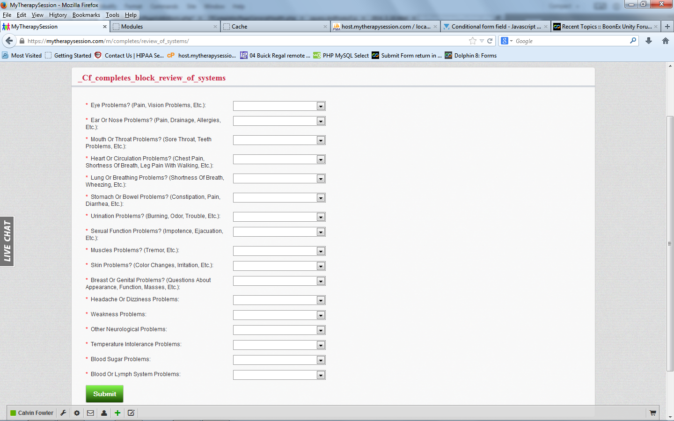Image resolution: width=674 pixels, height=421 pixels.
Task: Open the mail envelope icon
Action: tap(90, 413)
